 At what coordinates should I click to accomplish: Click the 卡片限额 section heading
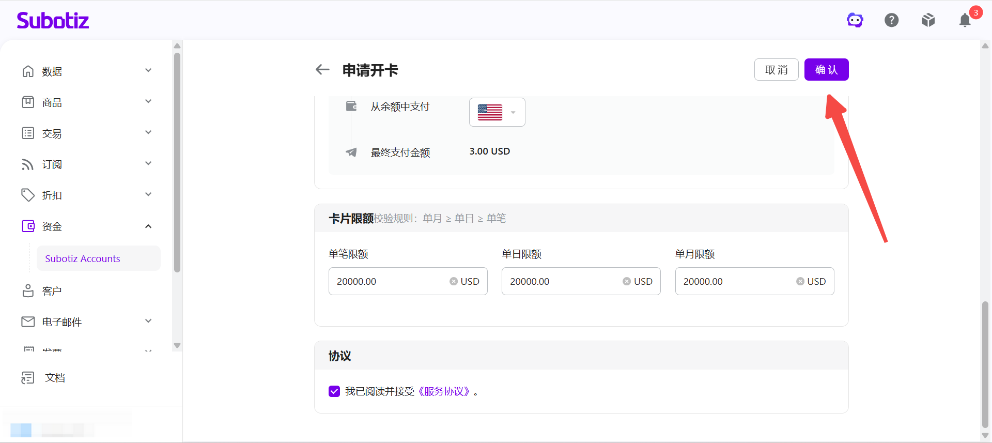pos(351,218)
